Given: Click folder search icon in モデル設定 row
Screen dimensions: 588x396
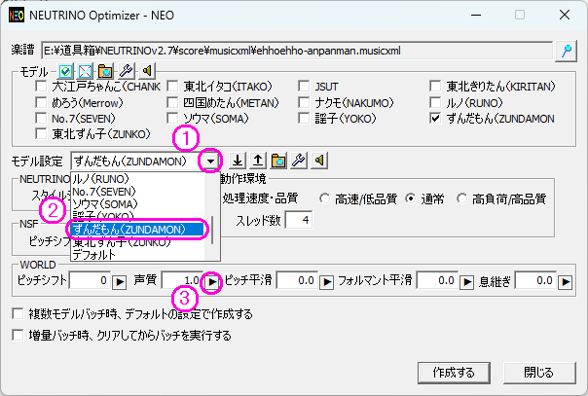Looking at the screenshot, I should coord(278,161).
